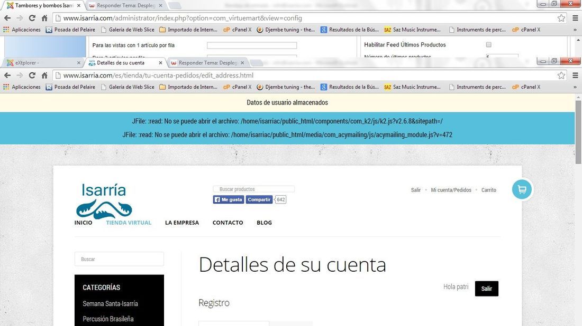Open Chrome menu in the rear administrator window
The image size is (582, 326).
point(575,18)
